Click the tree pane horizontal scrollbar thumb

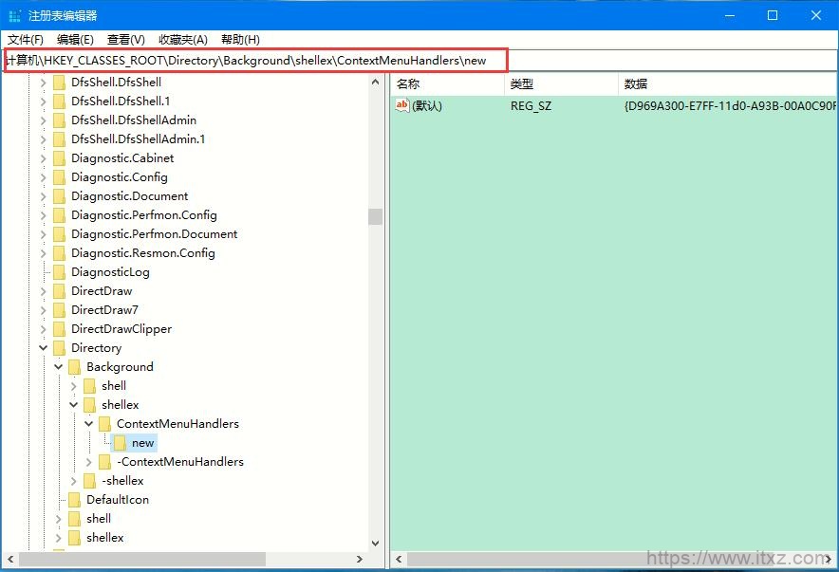pyautogui.click(x=141, y=559)
